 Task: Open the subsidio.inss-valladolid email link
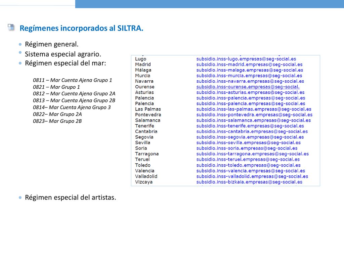[x=252, y=176]
